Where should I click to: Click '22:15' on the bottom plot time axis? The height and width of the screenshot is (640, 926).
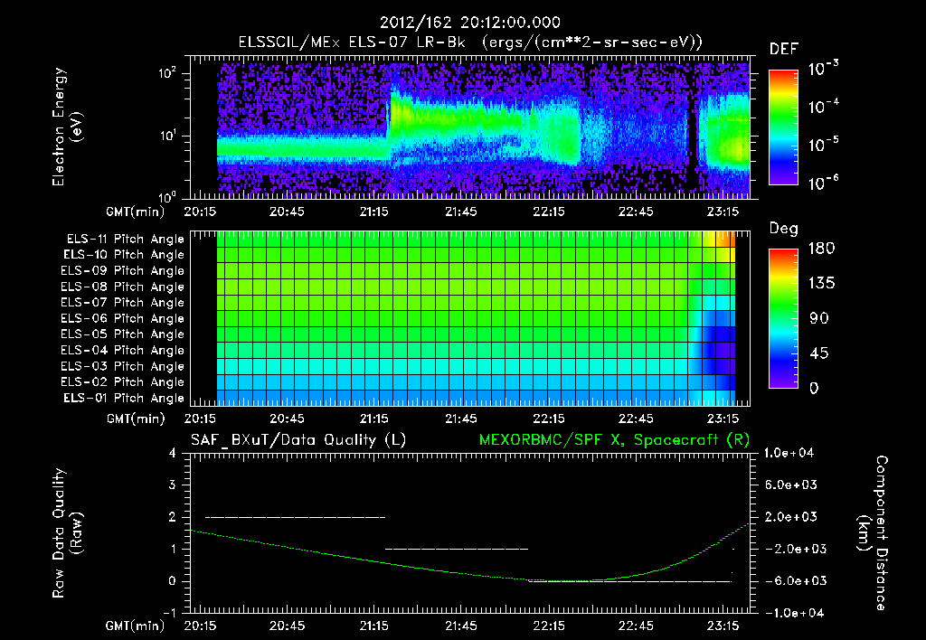[x=549, y=626]
